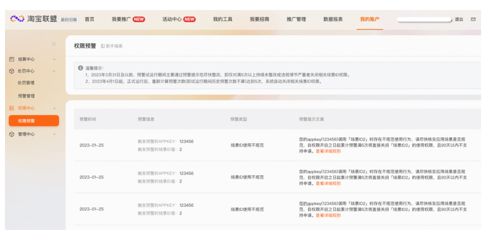Click the 退出 logout link

[459, 19]
